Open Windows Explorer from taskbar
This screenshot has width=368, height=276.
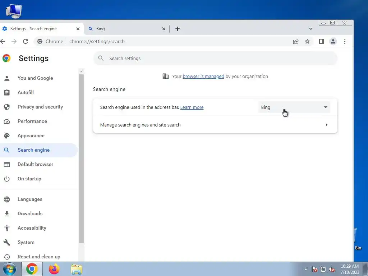point(77,269)
